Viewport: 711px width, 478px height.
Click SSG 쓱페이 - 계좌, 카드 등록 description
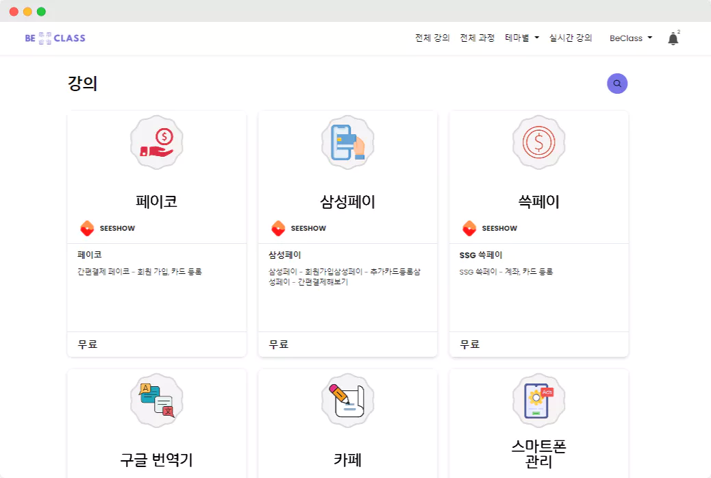(506, 272)
